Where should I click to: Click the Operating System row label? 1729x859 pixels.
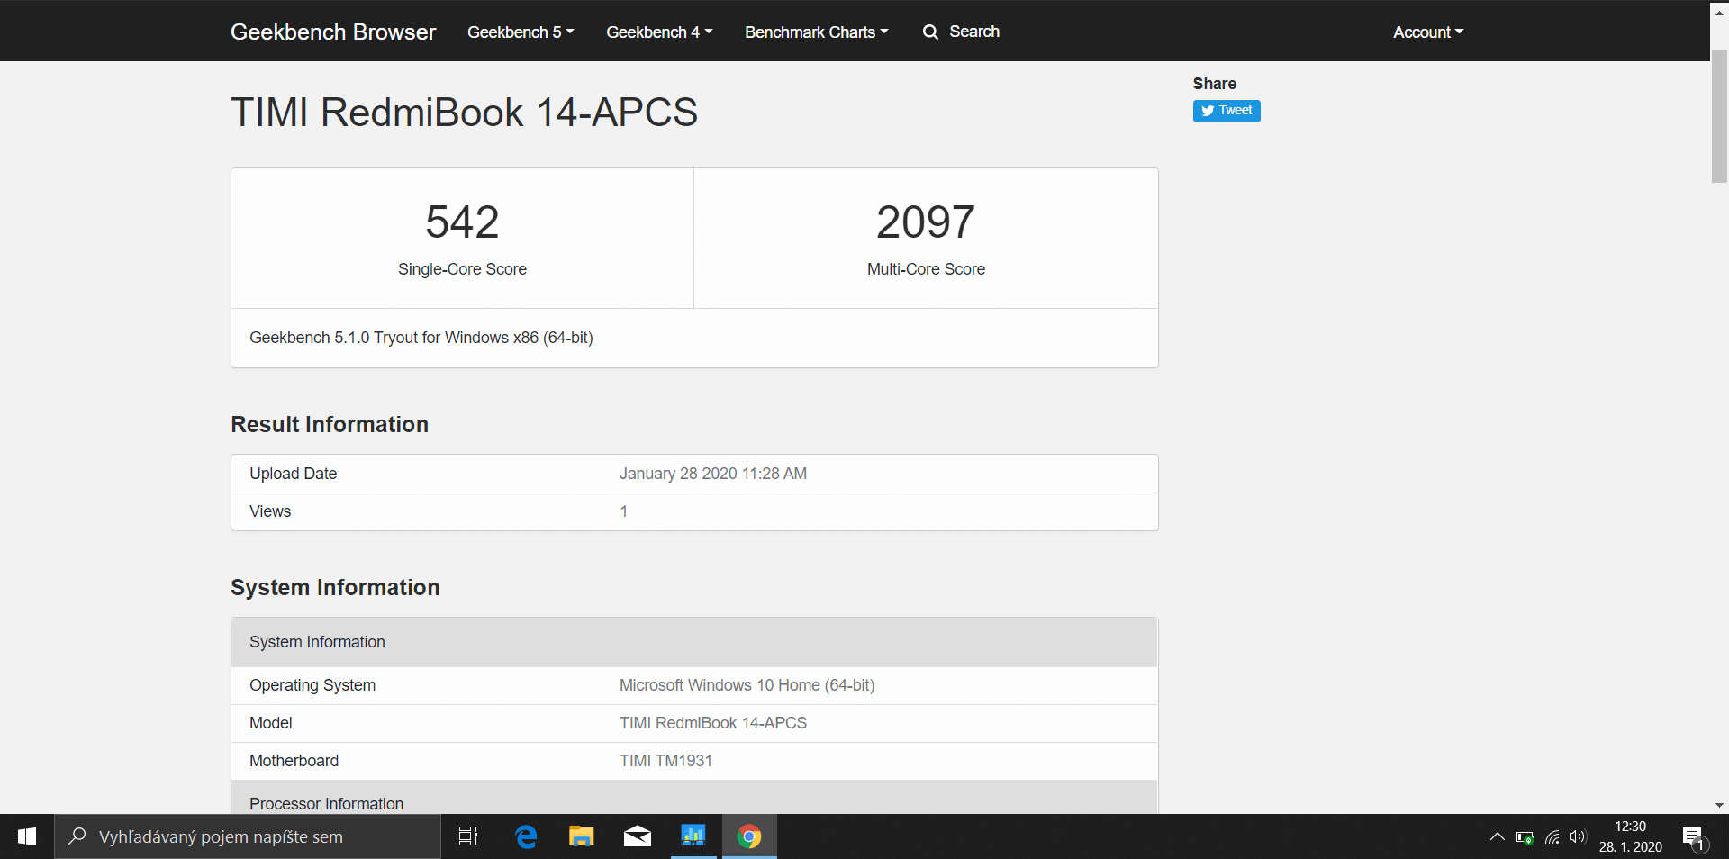[312, 685]
